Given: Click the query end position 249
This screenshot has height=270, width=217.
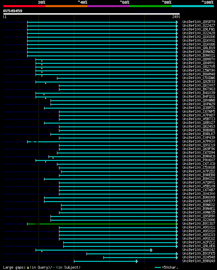Looking at the screenshot, I should pyautogui.click(x=175, y=17).
